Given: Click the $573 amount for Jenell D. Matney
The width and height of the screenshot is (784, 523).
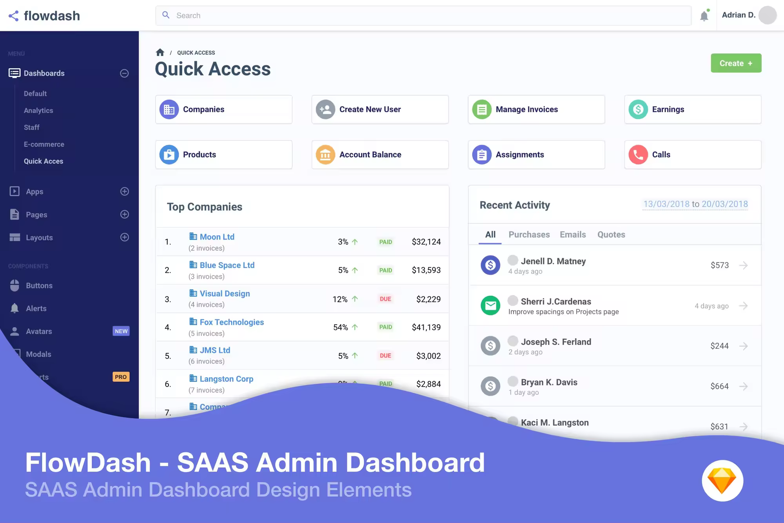Looking at the screenshot, I should tap(720, 265).
